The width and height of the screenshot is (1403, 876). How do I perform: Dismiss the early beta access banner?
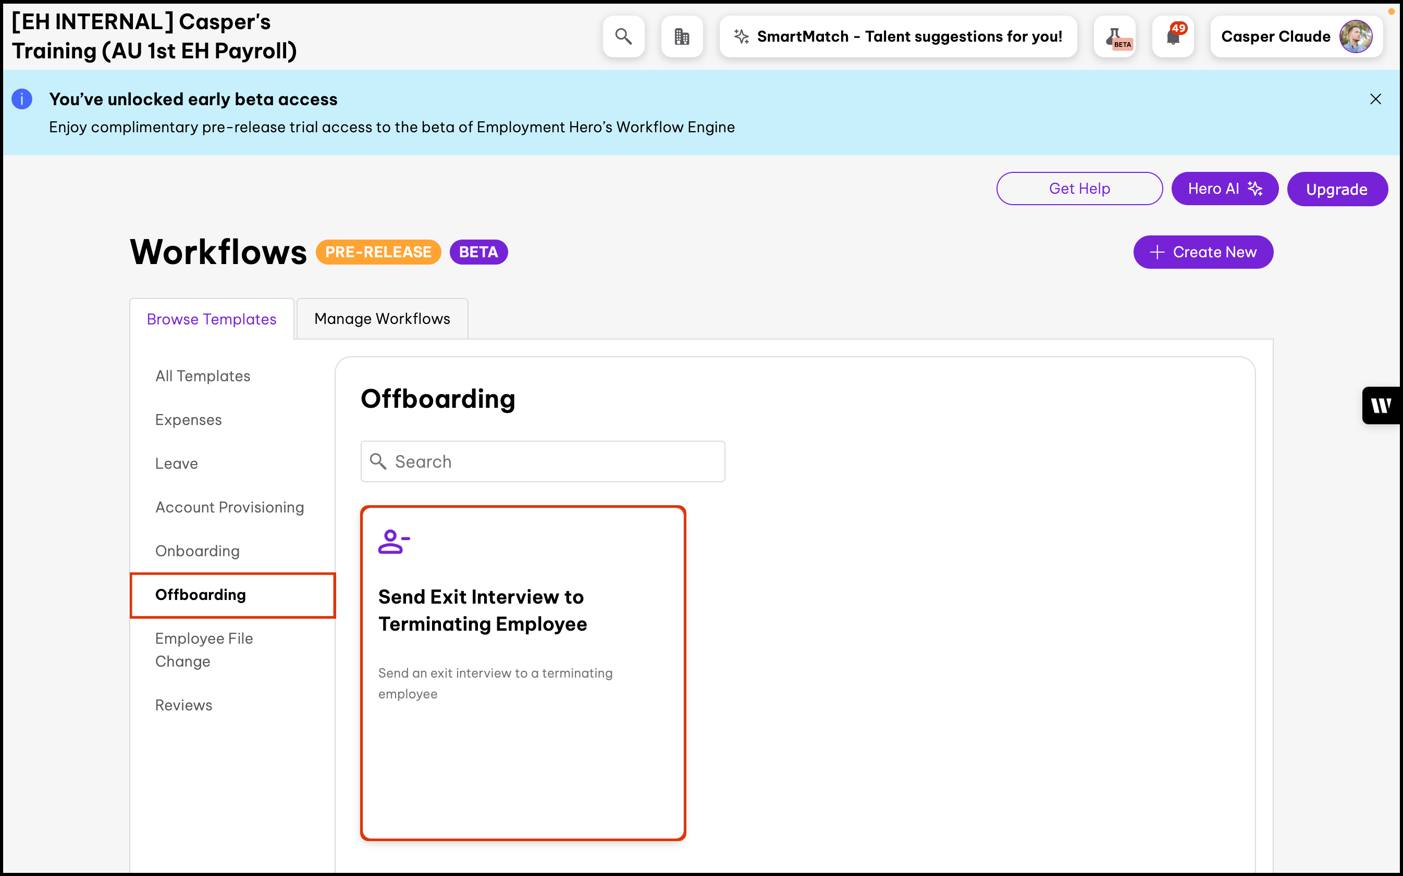point(1375,99)
